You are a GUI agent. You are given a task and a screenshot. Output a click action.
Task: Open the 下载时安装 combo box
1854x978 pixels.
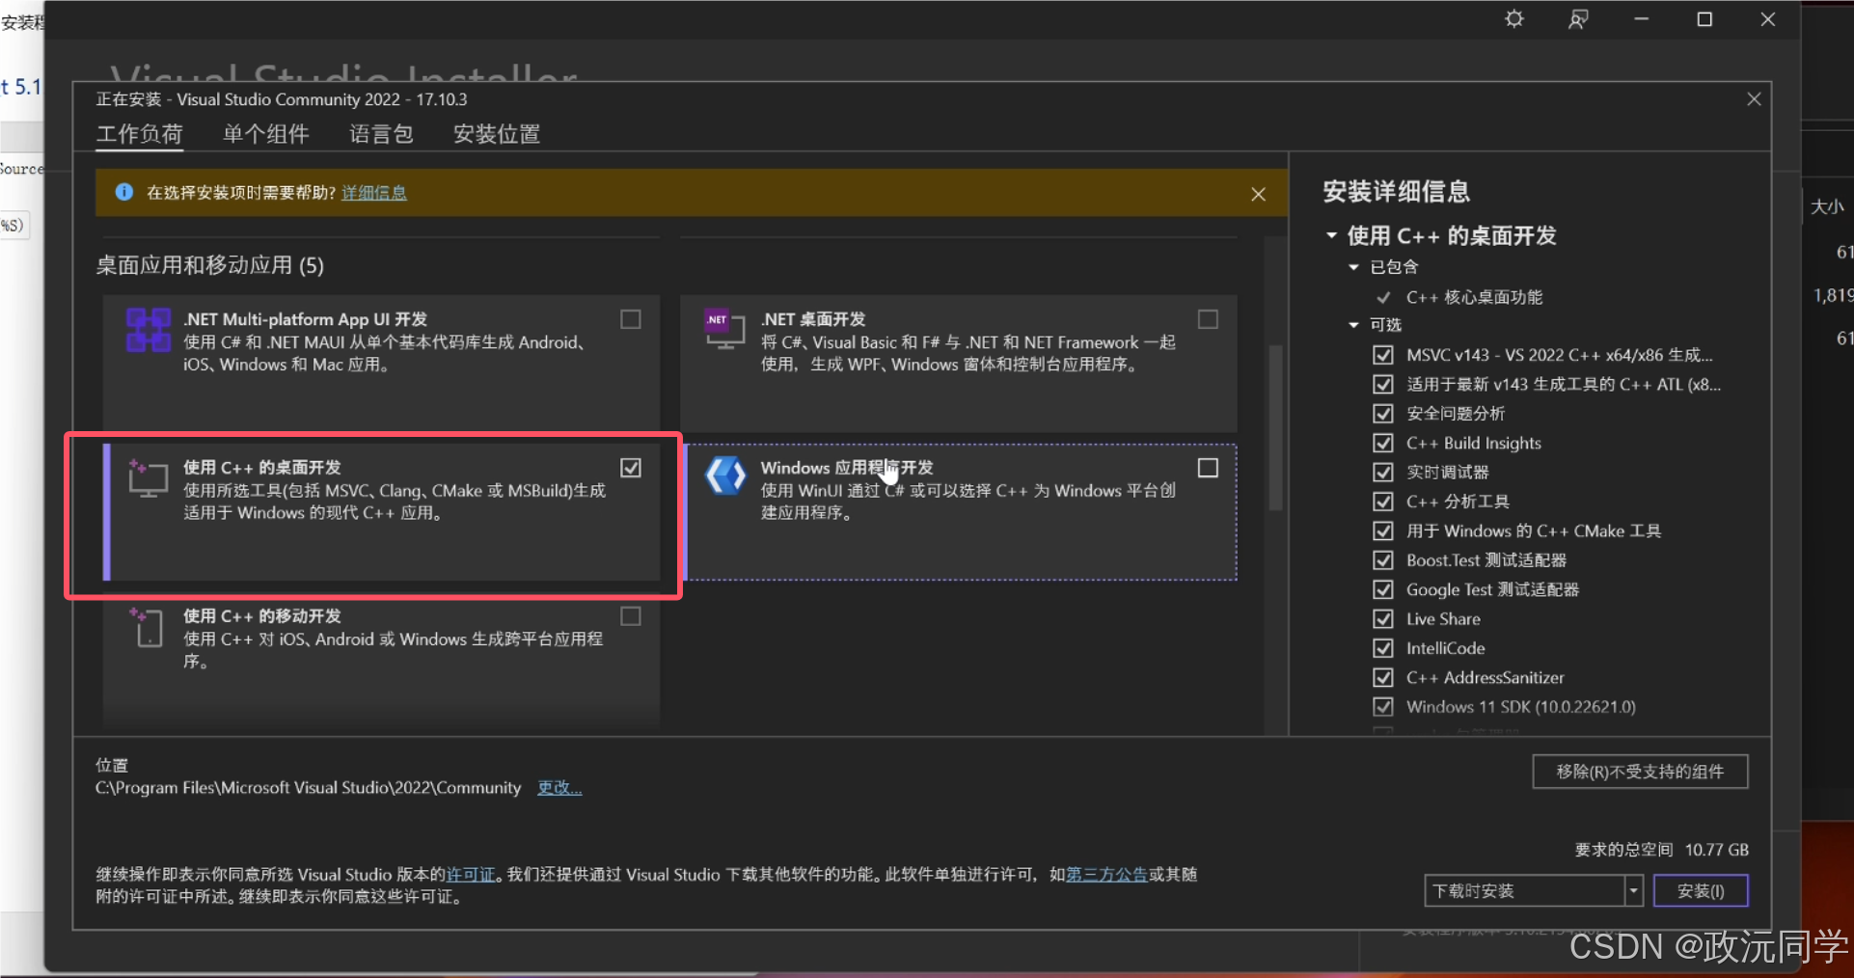(1534, 891)
